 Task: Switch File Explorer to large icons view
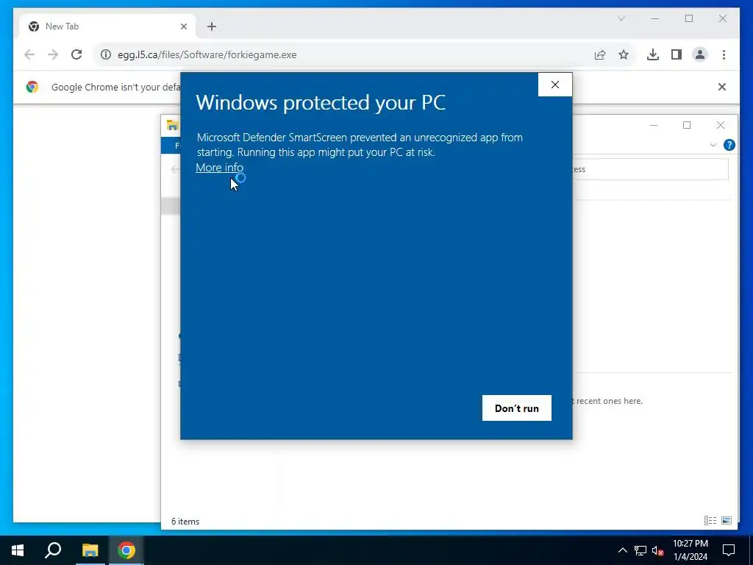(x=727, y=520)
